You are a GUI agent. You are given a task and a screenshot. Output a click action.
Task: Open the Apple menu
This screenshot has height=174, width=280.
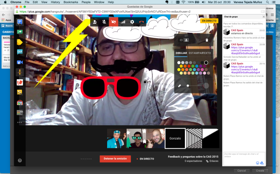(5, 2)
